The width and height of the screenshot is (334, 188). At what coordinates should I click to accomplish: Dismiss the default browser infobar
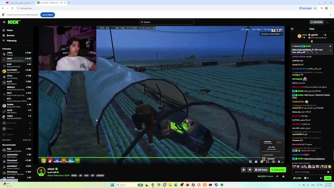point(331,15)
